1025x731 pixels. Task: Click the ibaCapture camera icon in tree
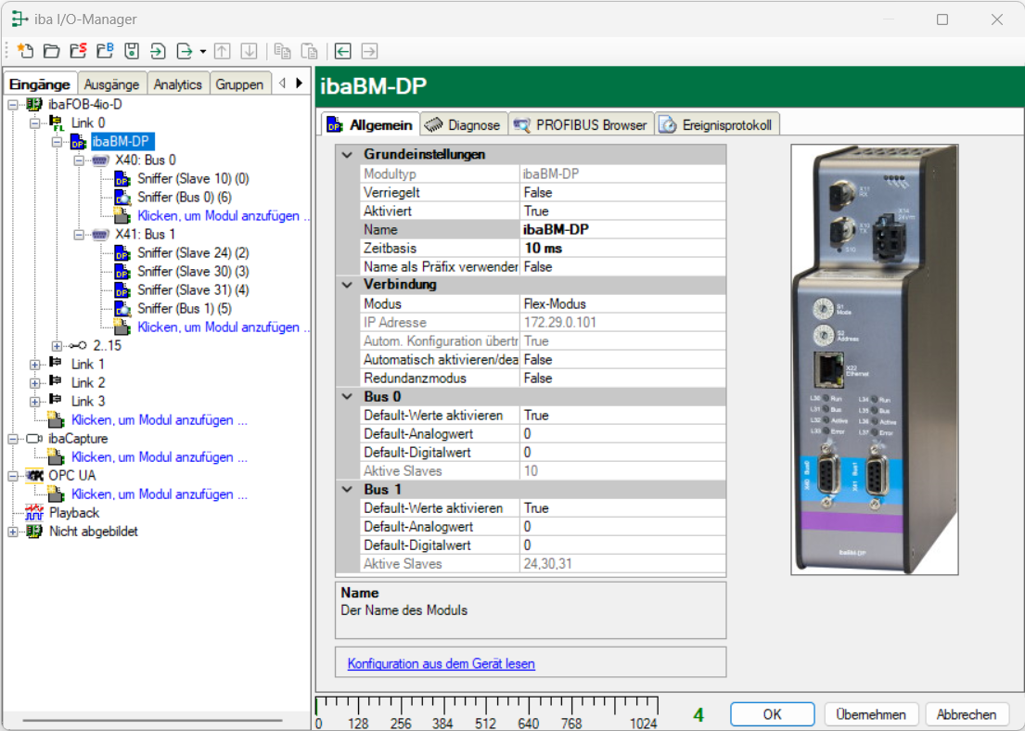point(34,438)
